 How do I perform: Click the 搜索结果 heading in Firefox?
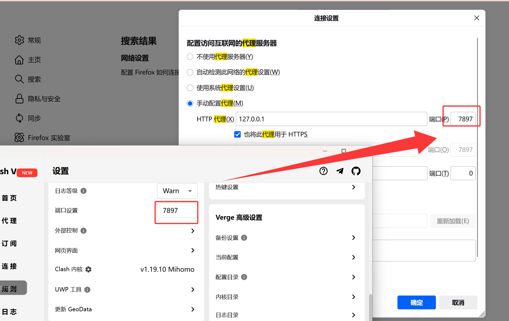coord(139,41)
